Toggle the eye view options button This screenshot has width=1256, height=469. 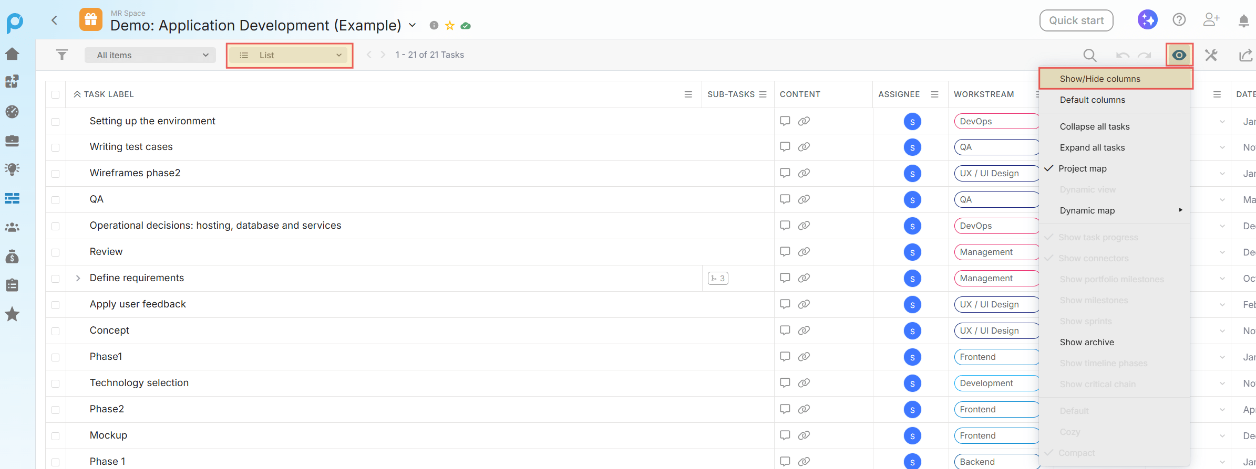pyautogui.click(x=1179, y=55)
